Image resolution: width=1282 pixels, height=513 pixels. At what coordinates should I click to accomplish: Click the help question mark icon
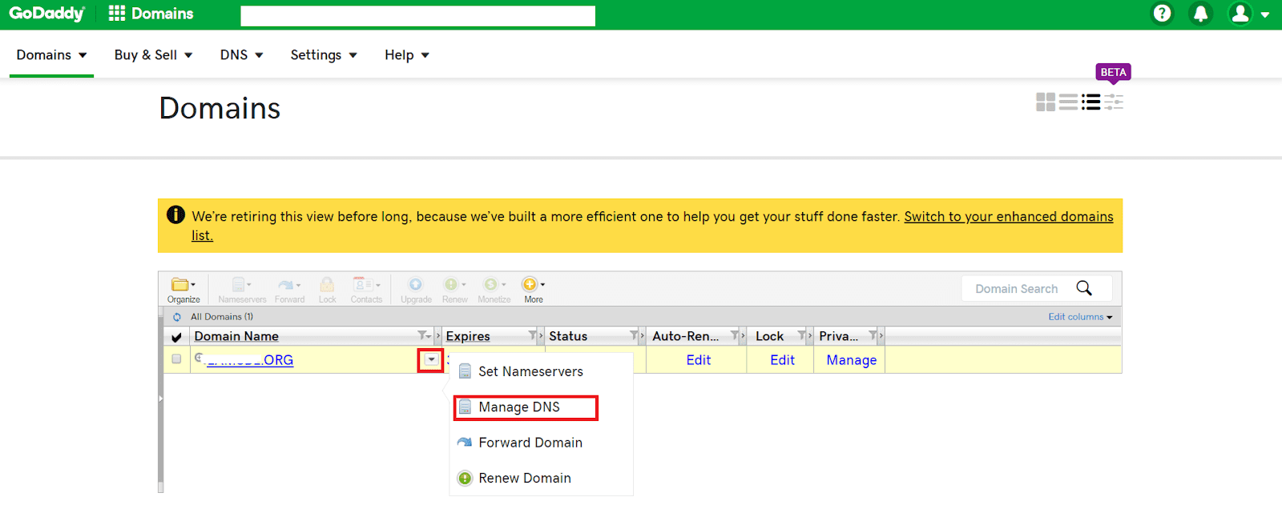point(1162,14)
